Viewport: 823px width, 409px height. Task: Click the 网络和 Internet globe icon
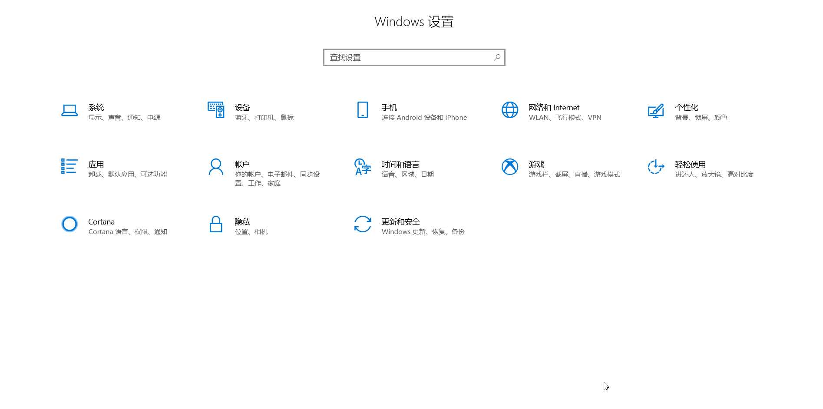coord(510,110)
